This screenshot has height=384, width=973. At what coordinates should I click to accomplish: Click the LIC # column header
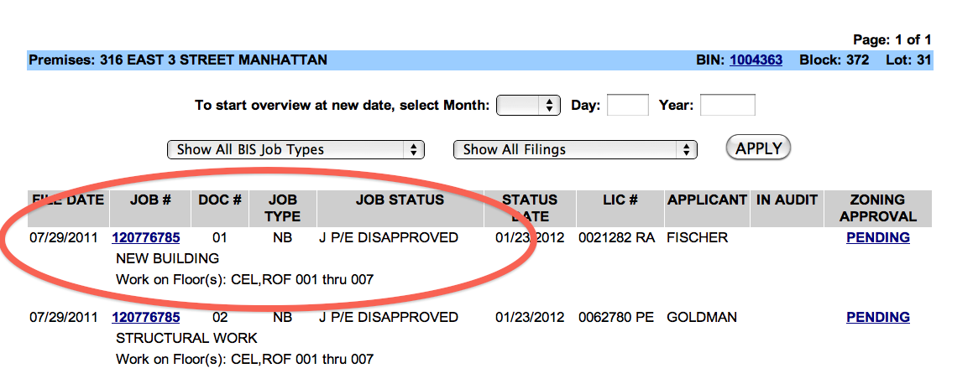pos(620,200)
